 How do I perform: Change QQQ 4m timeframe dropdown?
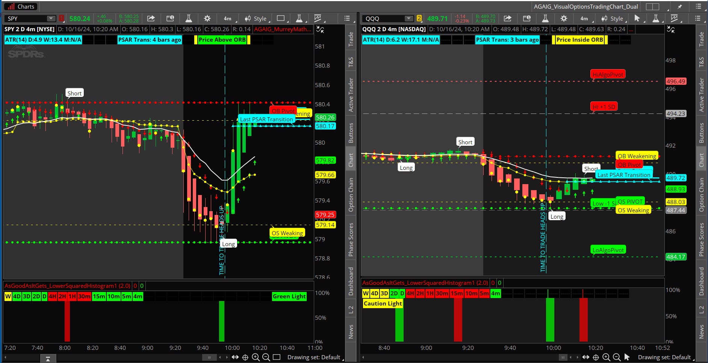[x=584, y=18]
